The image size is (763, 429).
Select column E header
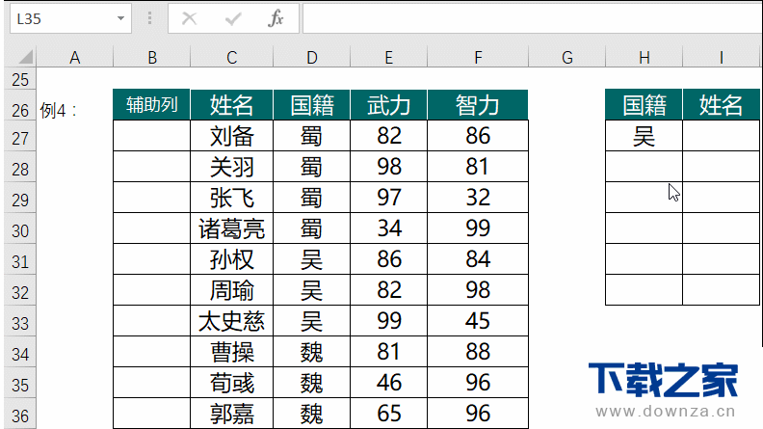click(389, 58)
